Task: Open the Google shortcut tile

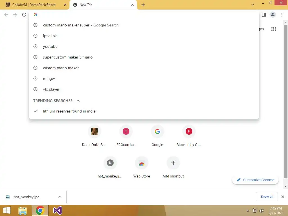Action: (157, 136)
